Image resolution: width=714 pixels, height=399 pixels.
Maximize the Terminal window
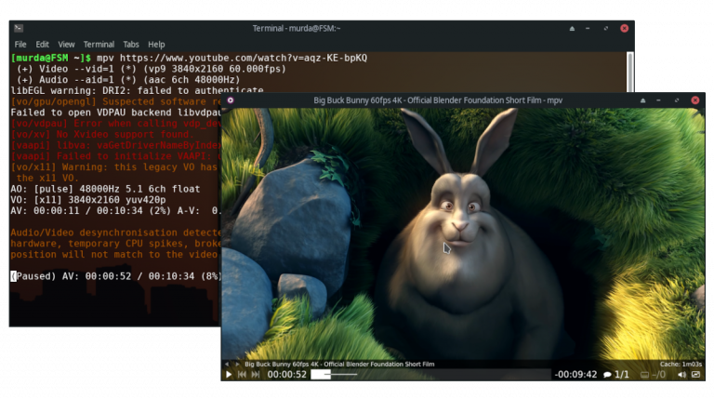click(x=605, y=28)
